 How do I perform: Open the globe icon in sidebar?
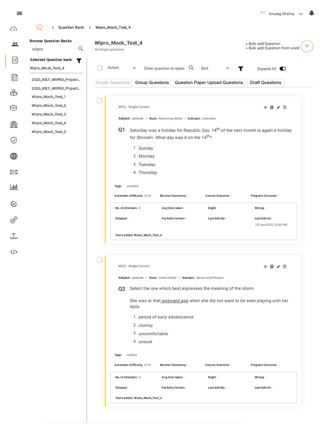pyautogui.click(x=14, y=156)
